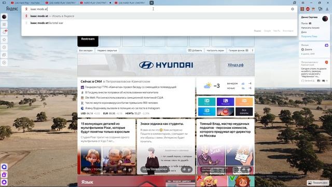This screenshot has width=332, height=187.
Task: Click the Получить Плюс link
Action: pyautogui.click(x=309, y=36)
